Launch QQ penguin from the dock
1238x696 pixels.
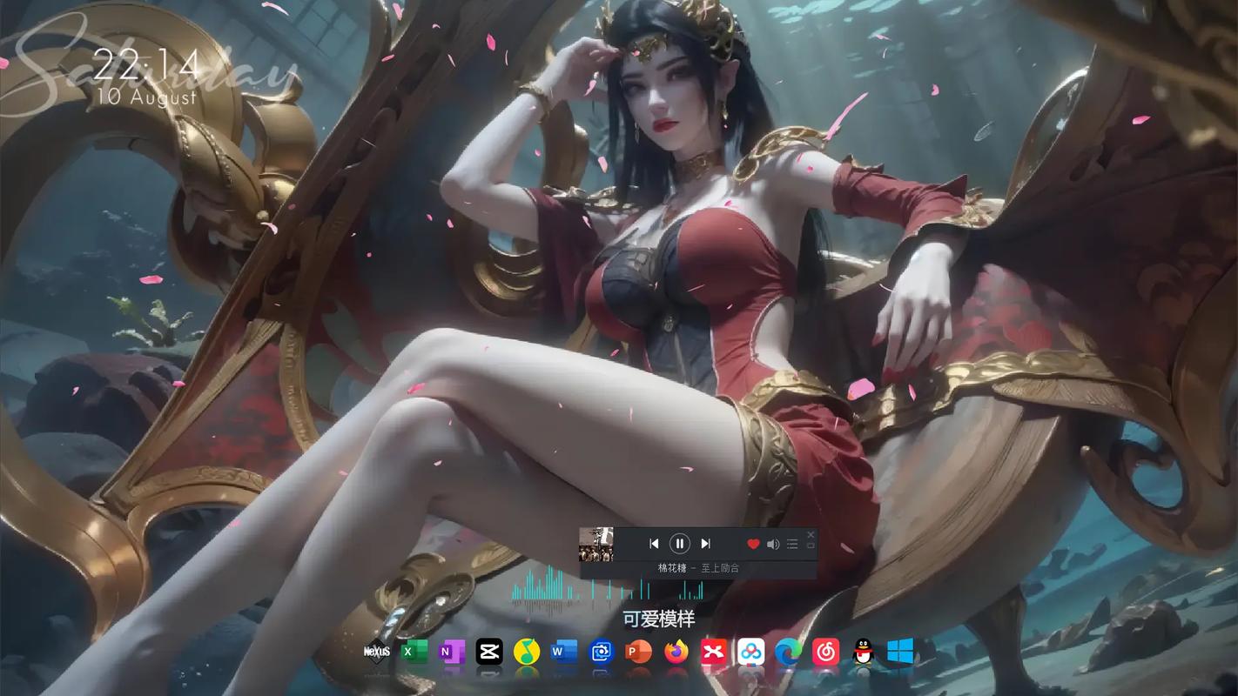tap(863, 651)
